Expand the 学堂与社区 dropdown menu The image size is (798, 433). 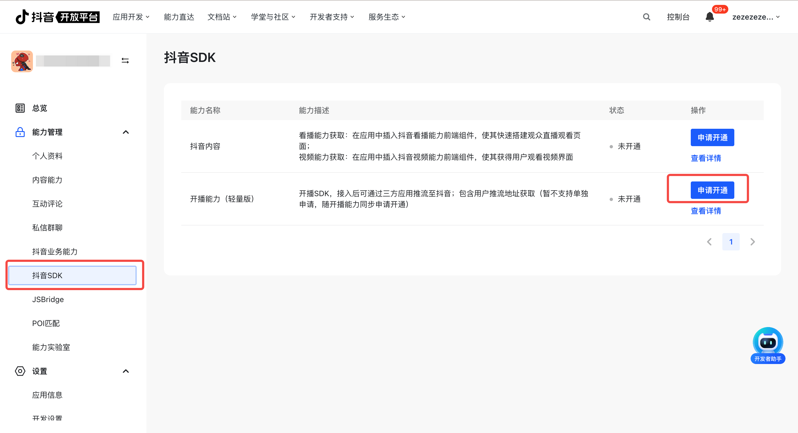click(273, 17)
